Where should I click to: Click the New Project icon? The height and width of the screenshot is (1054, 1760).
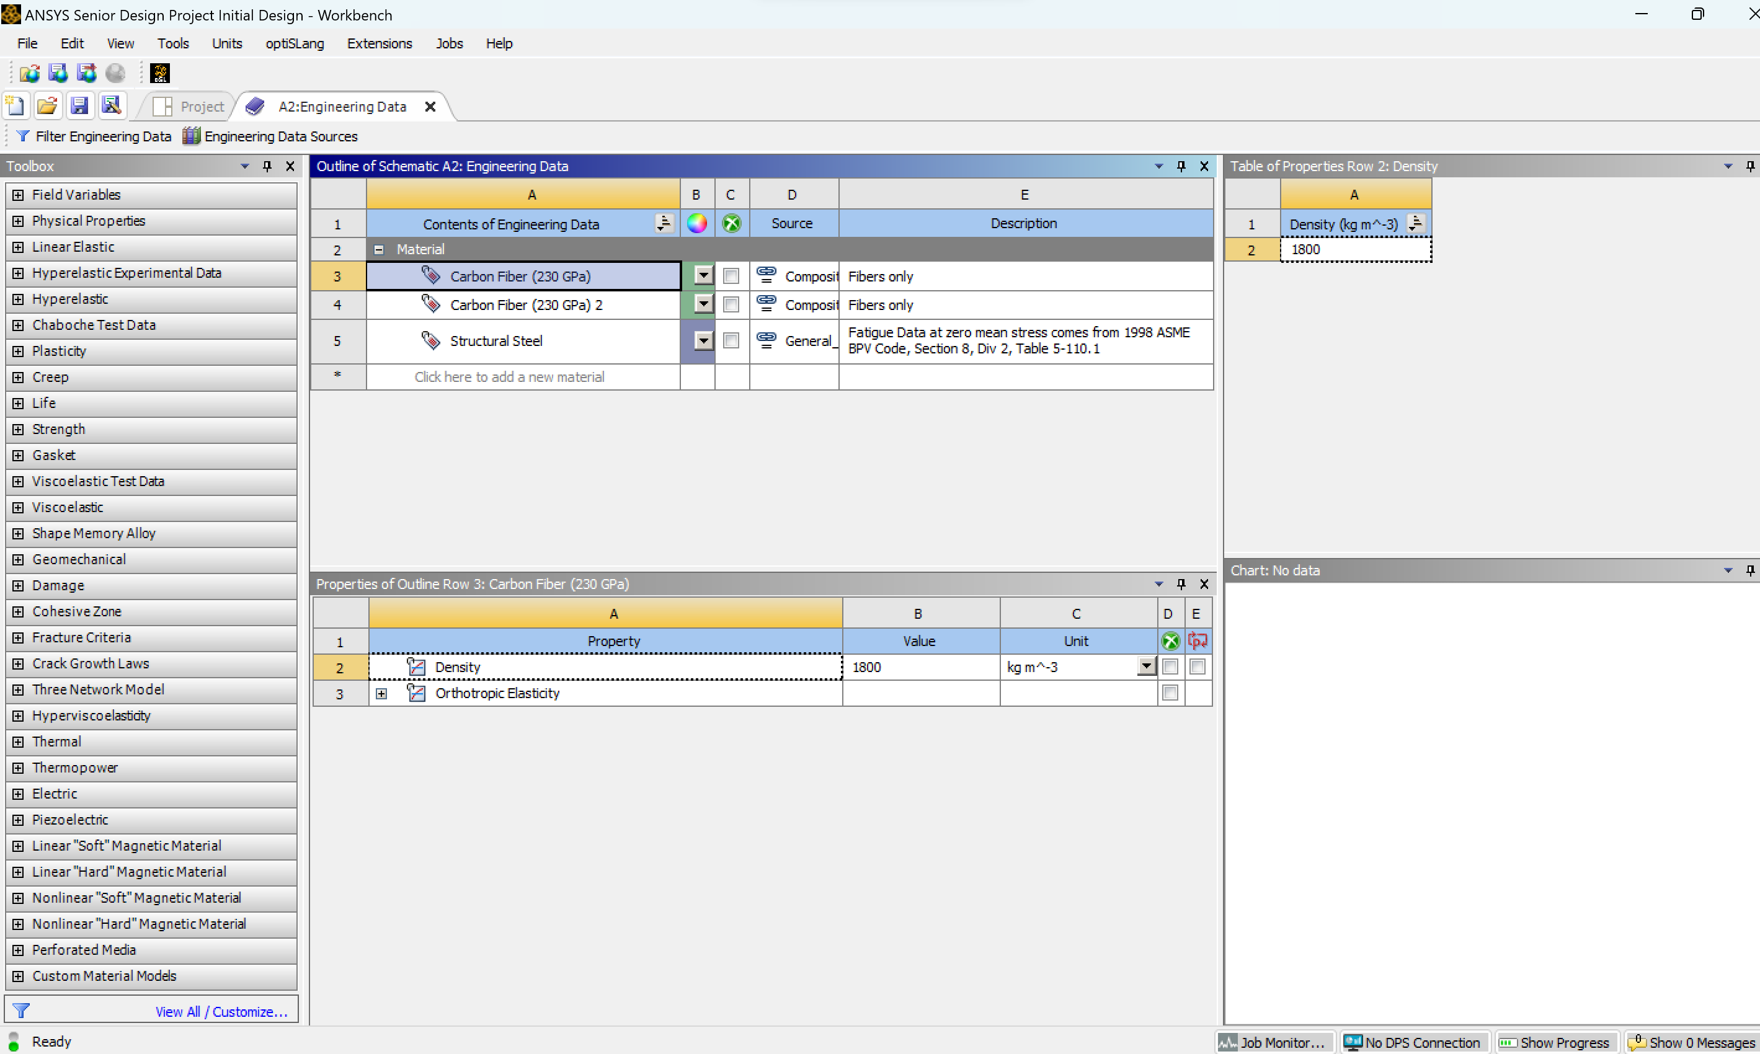click(15, 107)
